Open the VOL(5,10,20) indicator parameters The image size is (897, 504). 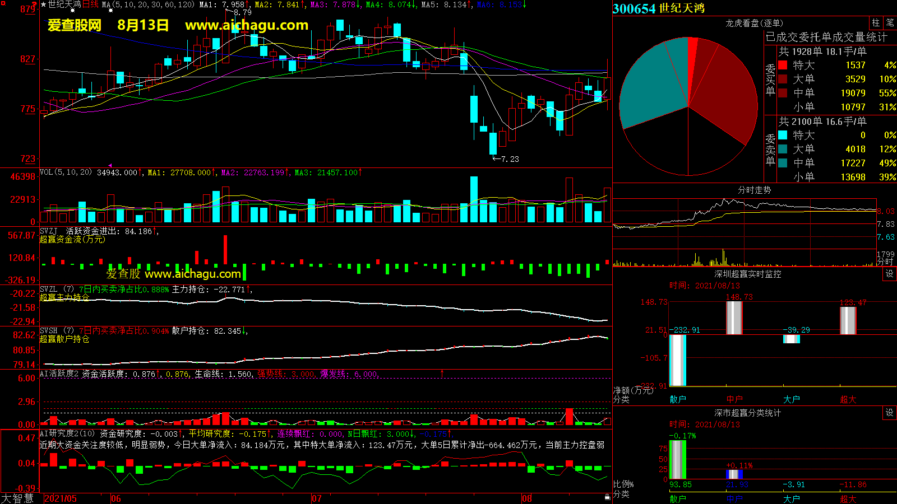coord(66,172)
